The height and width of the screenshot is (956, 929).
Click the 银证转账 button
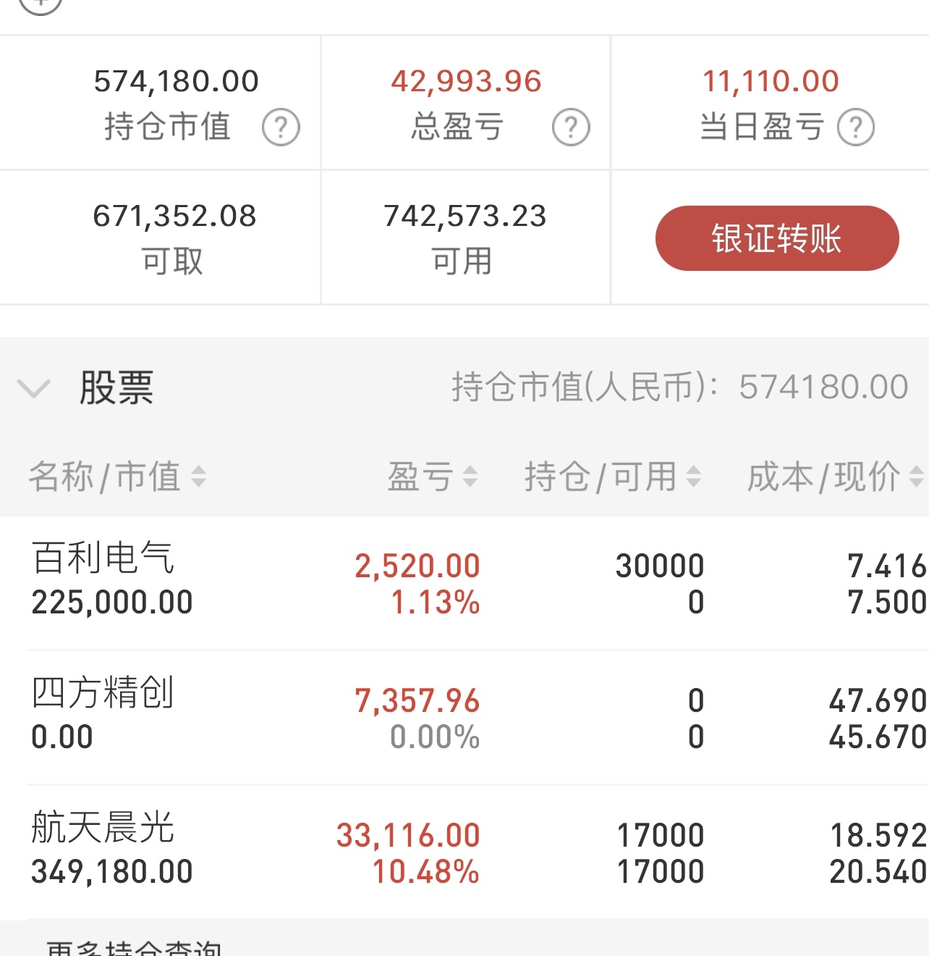tap(777, 238)
